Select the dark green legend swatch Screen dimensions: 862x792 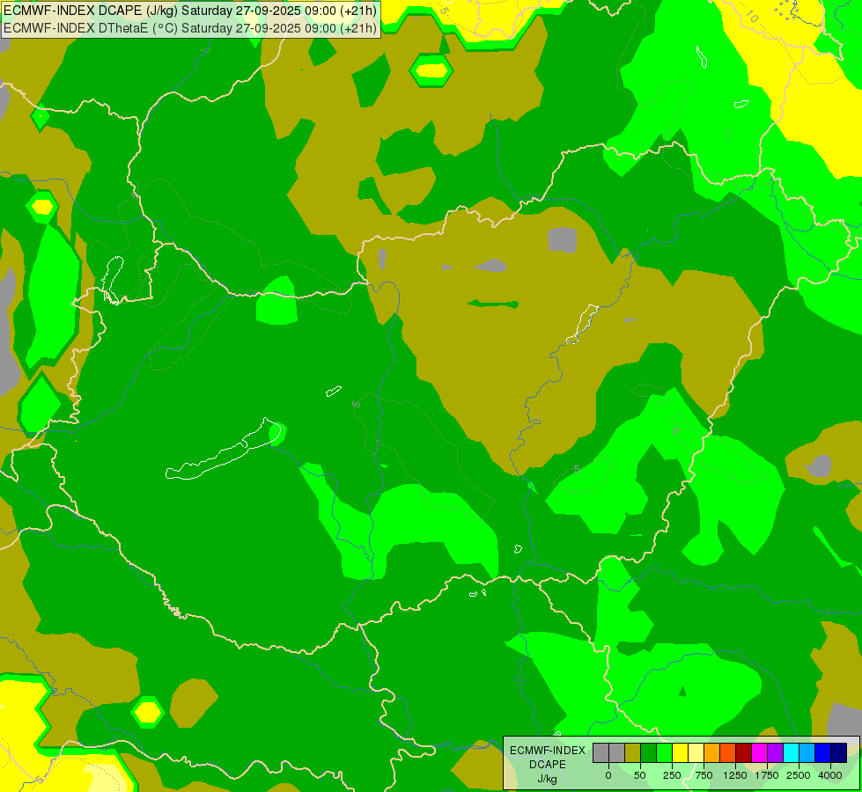coord(648,753)
